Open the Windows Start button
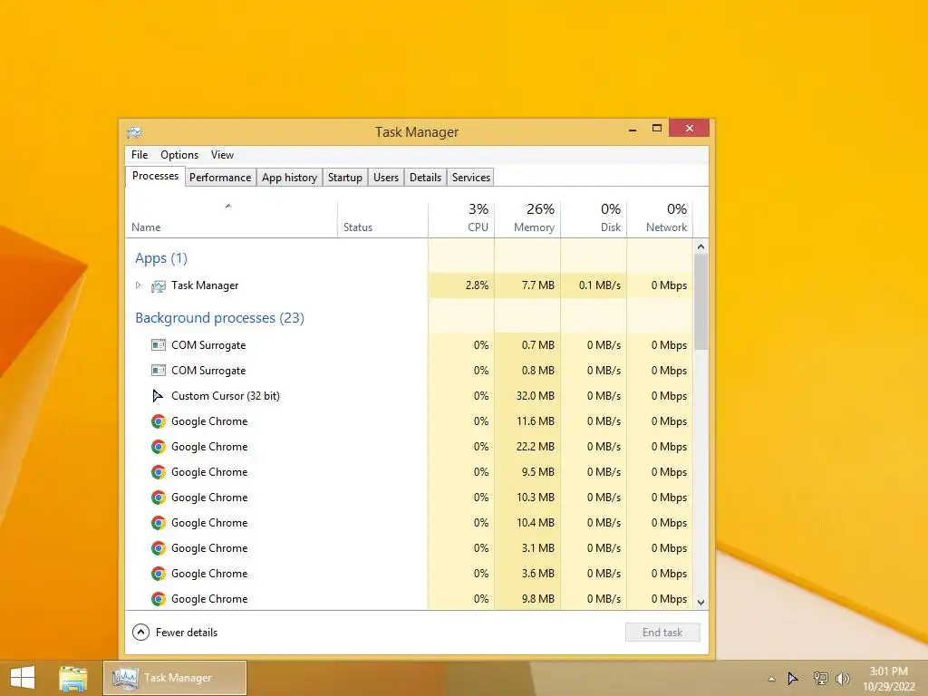Viewport: 928px width, 696px height. click(x=23, y=678)
